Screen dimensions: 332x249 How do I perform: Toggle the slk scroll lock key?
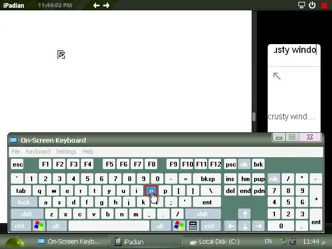pyautogui.click(x=244, y=164)
